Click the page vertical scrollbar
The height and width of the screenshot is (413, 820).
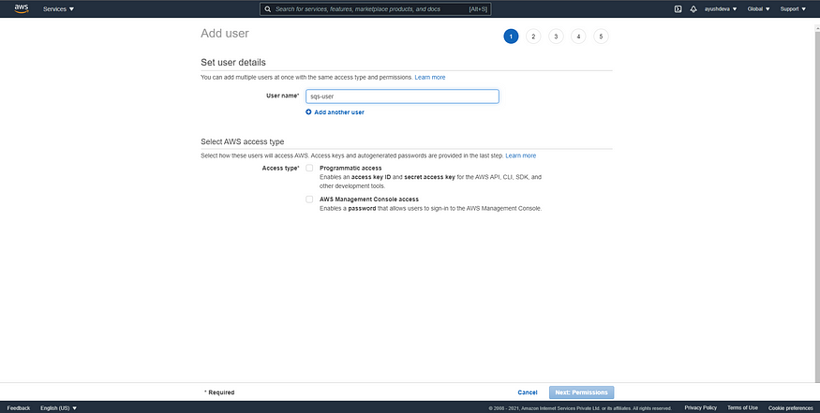pyautogui.click(x=816, y=209)
